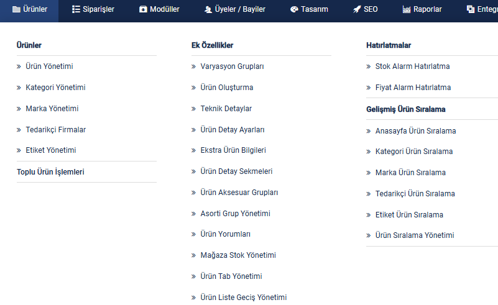This screenshot has width=498, height=305.
Task: Click the Toplu Ürün İşlemleri heading
Action: 50,172
